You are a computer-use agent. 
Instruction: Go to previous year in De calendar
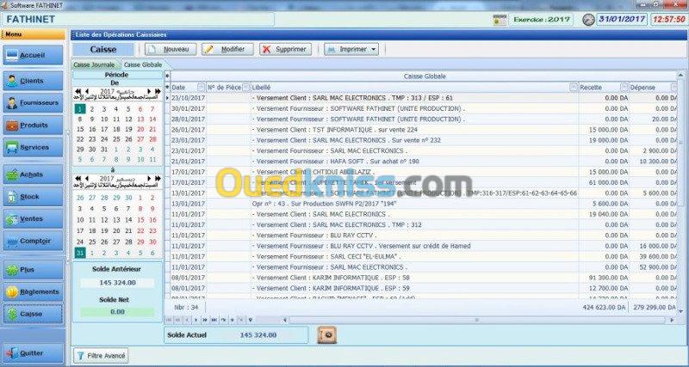pyautogui.click(x=78, y=91)
